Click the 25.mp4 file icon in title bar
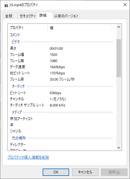130x179 pixels. [6, 5]
